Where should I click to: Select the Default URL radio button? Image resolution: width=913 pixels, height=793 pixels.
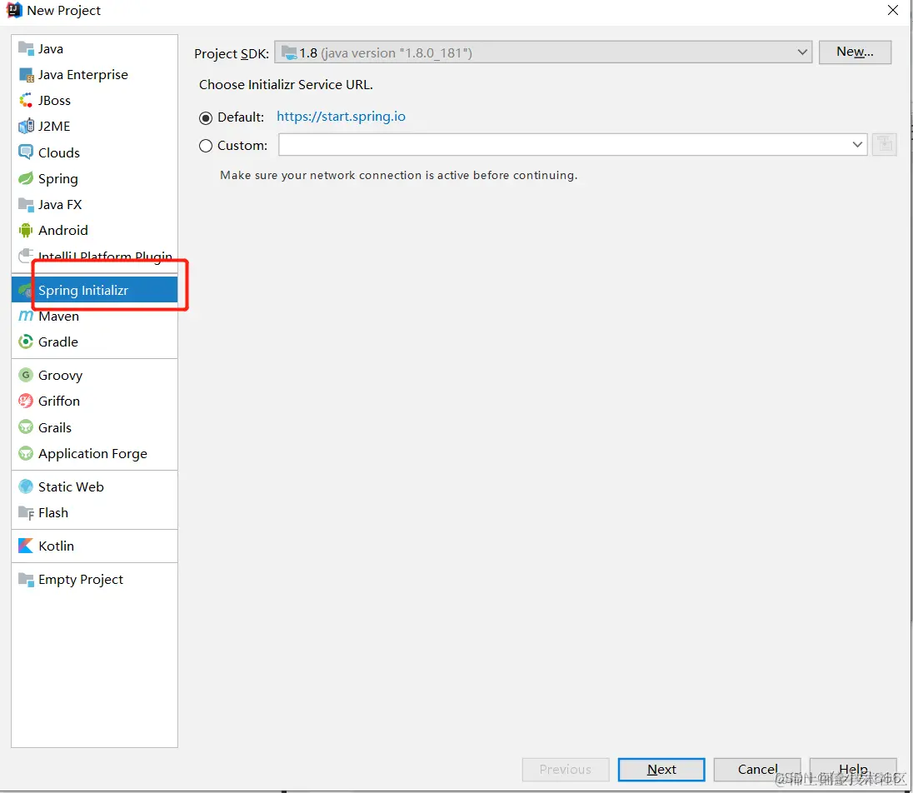pos(206,118)
